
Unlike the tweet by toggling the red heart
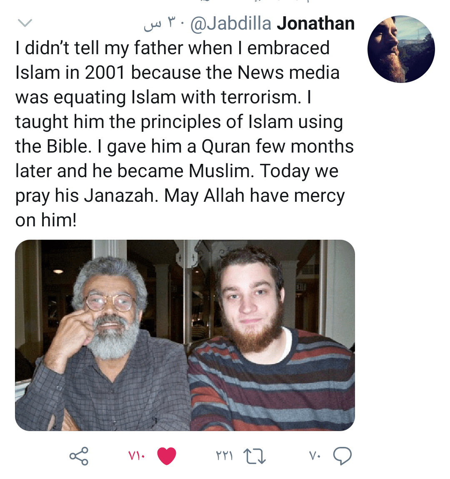click(166, 456)
